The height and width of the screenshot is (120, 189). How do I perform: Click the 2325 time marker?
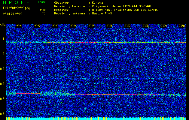pyautogui.click(x=91, y=26)
